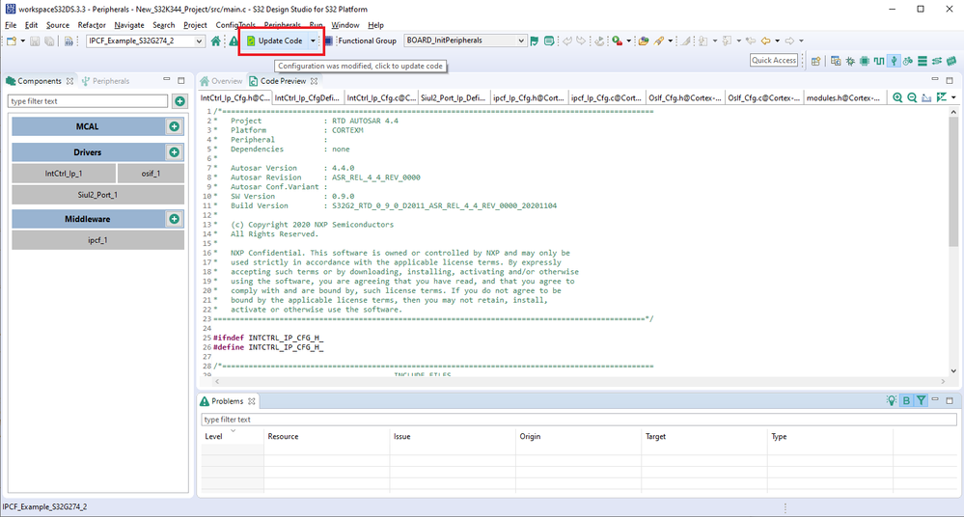
Task: Open the IPCF_Example_S32G274_2 project combo box
Action: 145,41
